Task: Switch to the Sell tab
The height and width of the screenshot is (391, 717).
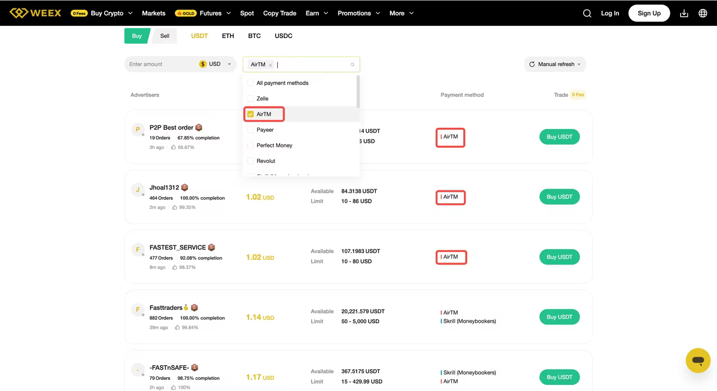Action: (x=165, y=36)
